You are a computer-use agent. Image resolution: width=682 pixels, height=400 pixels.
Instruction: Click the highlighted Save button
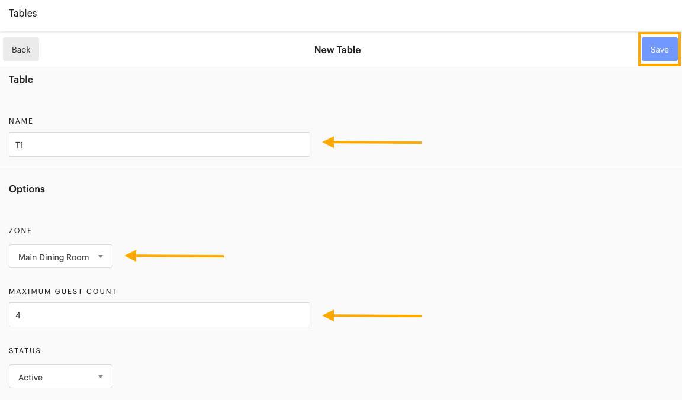tap(659, 50)
